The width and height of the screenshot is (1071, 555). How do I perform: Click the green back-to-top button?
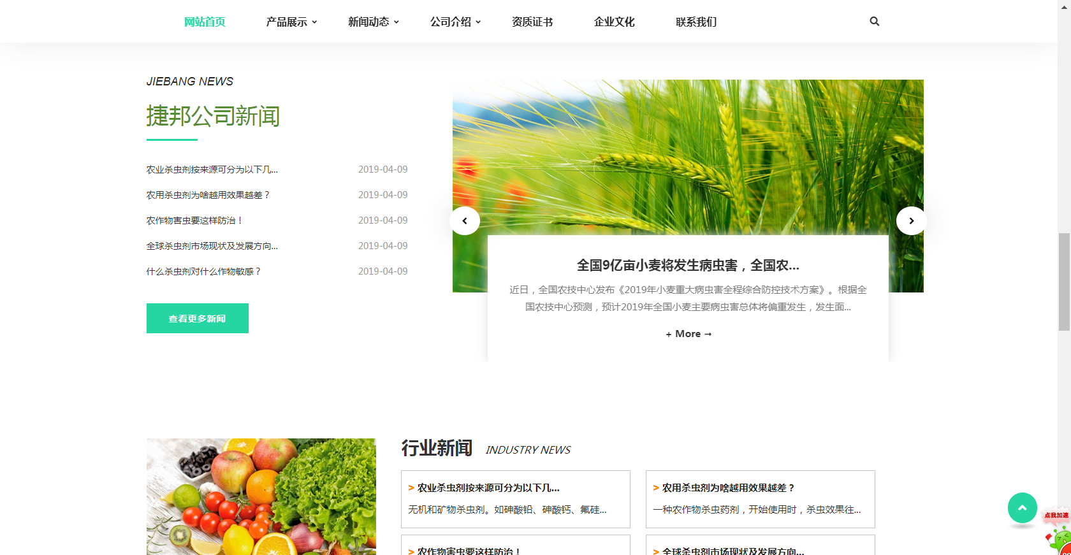coord(1022,508)
